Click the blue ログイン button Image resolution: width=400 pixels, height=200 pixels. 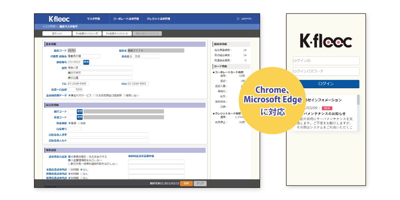[326, 84]
